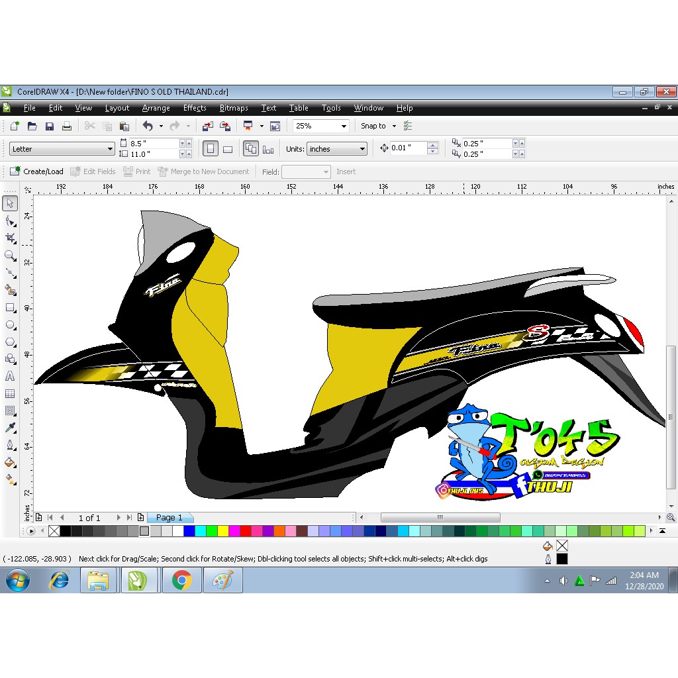678x678 pixels.
Task: Select the Fill tool
Action: (x=10, y=463)
